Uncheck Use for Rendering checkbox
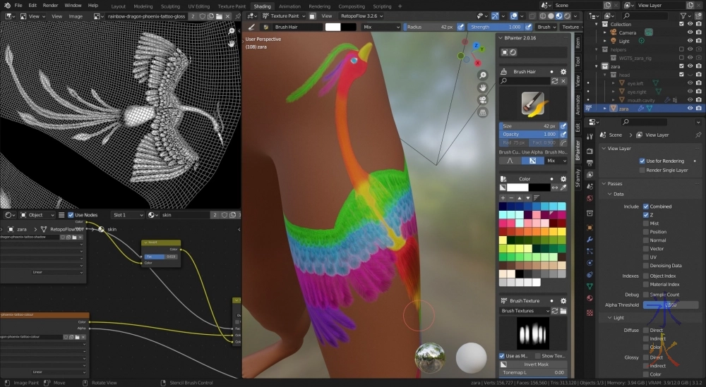The width and height of the screenshot is (706, 387). tap(642, 161)
